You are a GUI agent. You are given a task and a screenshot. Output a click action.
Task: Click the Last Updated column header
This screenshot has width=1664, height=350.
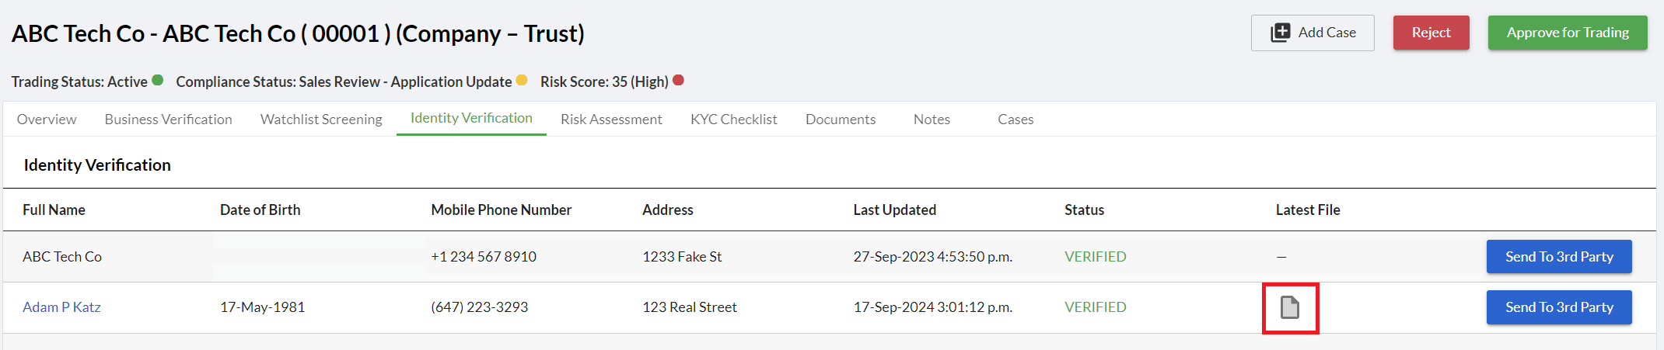pyautogui.click(x=894, y=210)
